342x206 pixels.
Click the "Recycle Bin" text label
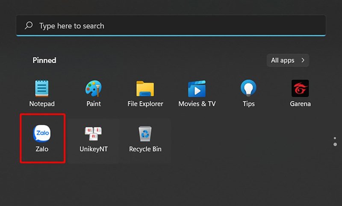pos(145,149)
